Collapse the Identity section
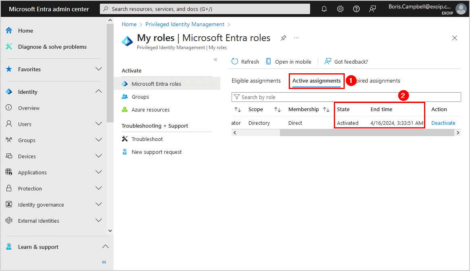The image size is (470, 271). (x=99, y=92)
